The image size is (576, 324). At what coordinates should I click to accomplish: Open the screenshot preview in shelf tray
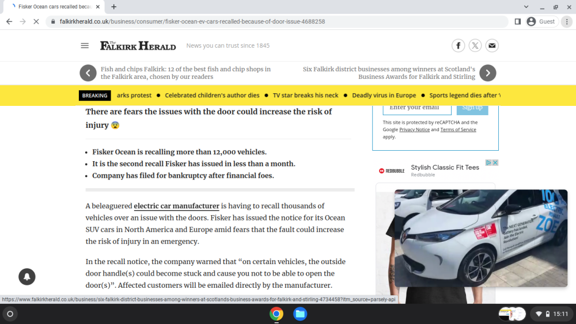pos(512,314)
